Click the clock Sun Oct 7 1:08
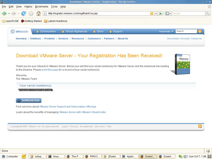This screenshot has width=212, height=159. point(197,156)
